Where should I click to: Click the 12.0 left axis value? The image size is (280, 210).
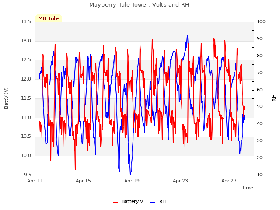tap(26, 79)
